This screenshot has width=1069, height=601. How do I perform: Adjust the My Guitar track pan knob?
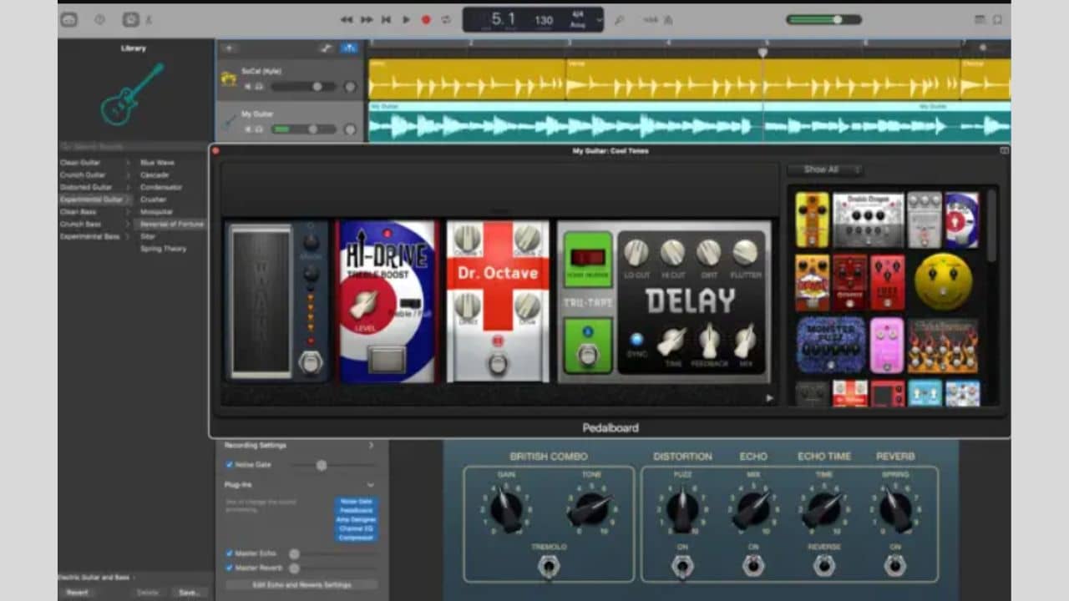[x=350, y=129]
